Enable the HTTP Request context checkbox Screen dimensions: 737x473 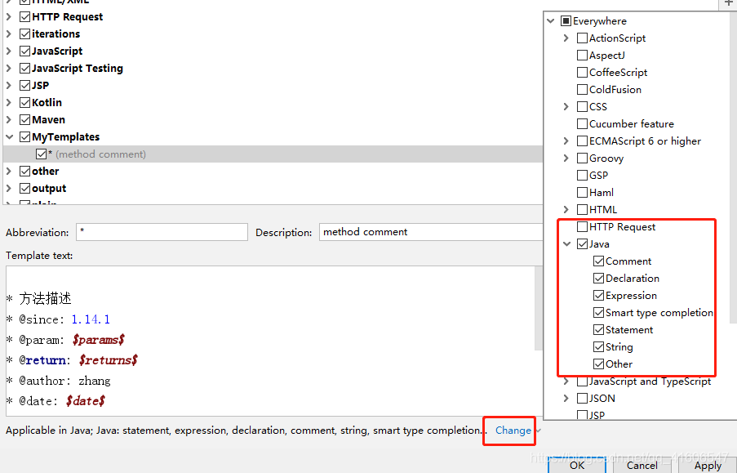click(582, 227)
